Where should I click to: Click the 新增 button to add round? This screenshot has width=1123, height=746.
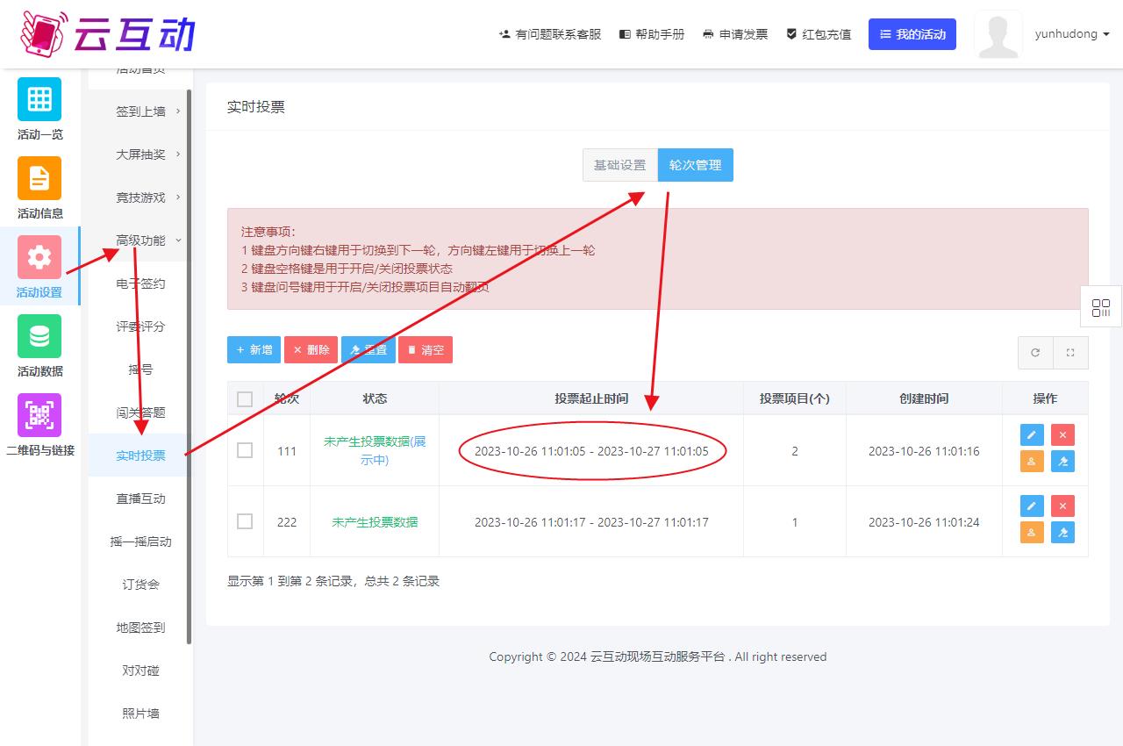pos(254,349)
